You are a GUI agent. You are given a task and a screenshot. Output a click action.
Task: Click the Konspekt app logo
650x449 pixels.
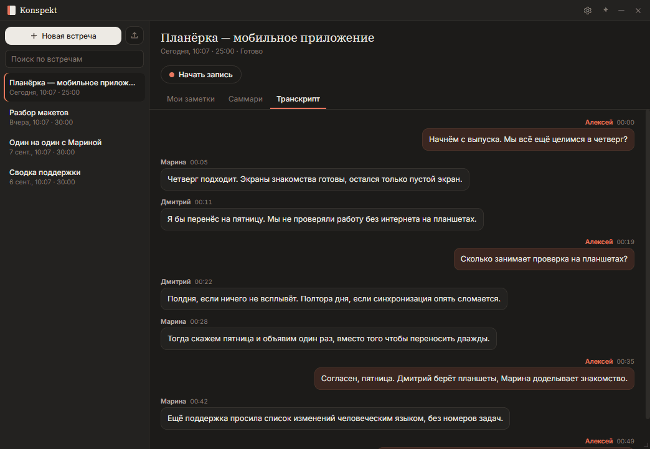click(12, 11)
